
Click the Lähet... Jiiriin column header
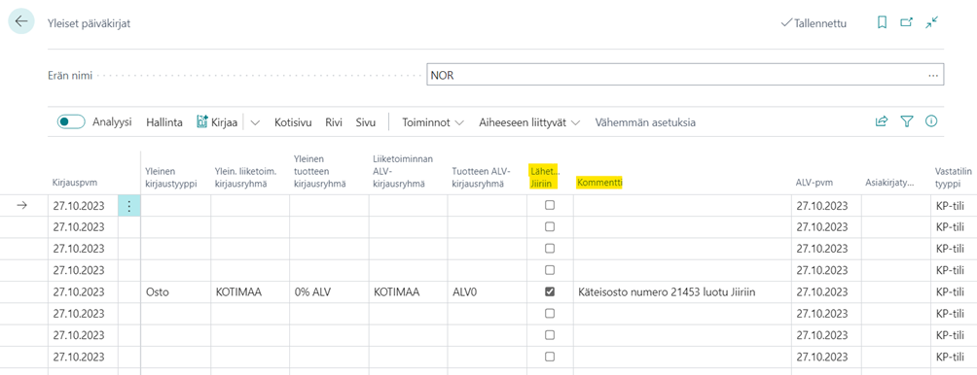tap(545, 177)
